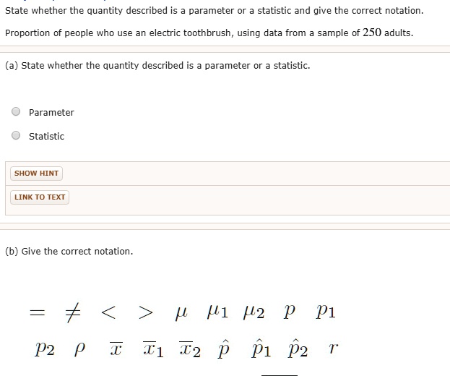The height and width of the screenshot is (376, 450).
Task: Click the SHOW HINT button
Action: click(37, 174)
